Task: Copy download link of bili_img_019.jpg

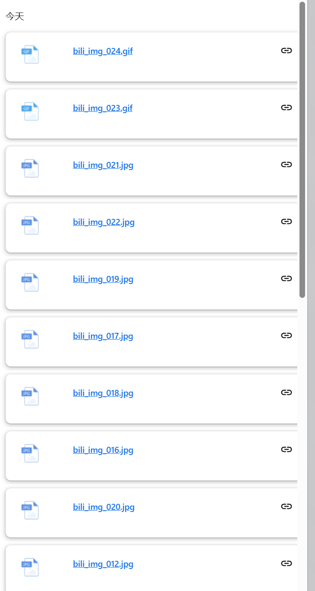Action: coord(287,278)
